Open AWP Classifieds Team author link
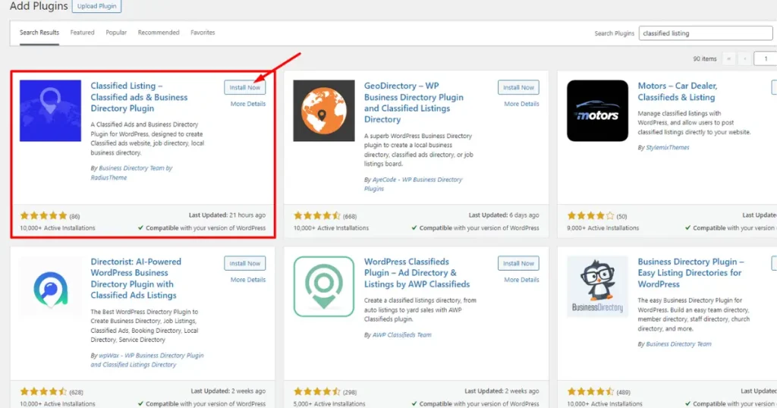777x408 pixels. click(x=401, y=335)
